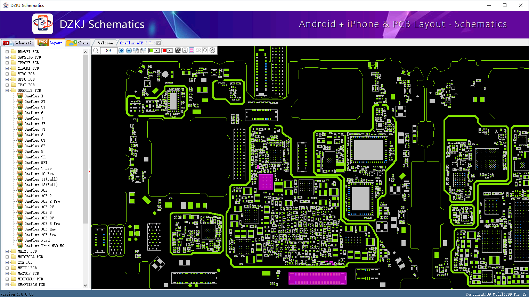Open the green color dropdown arrow

pos(157,51)
